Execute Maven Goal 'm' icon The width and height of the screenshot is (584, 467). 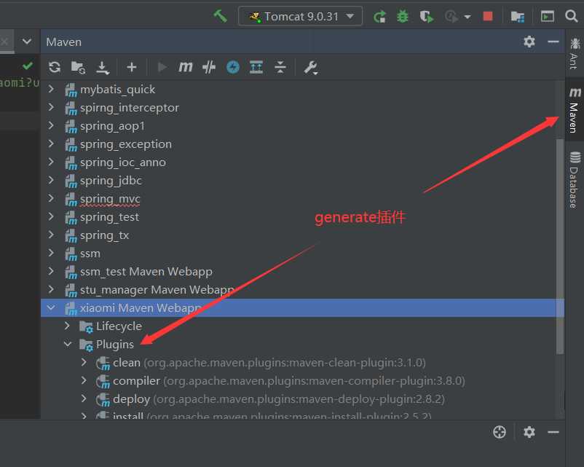click(x=186, y=67)
